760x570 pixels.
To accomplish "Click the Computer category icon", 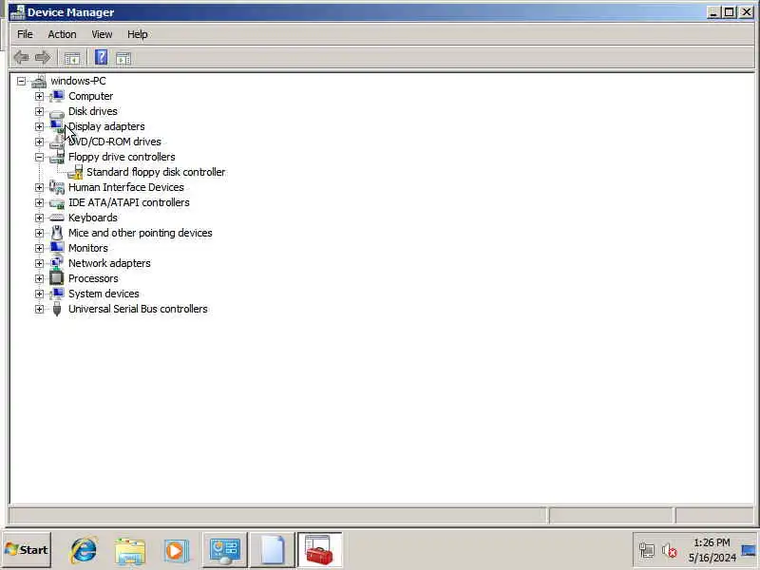I will point(57,96).
